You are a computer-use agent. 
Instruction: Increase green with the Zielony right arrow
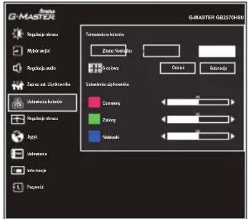click(233, 119)
